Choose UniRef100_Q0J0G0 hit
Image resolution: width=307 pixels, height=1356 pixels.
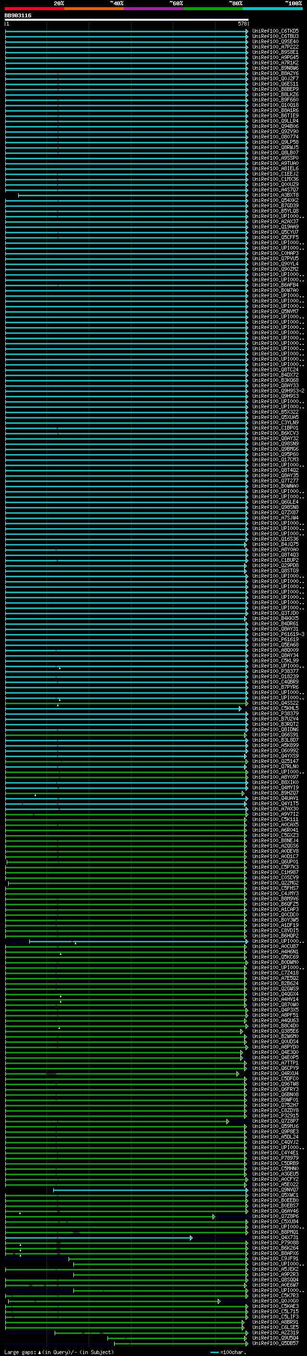coord(275,1301)
